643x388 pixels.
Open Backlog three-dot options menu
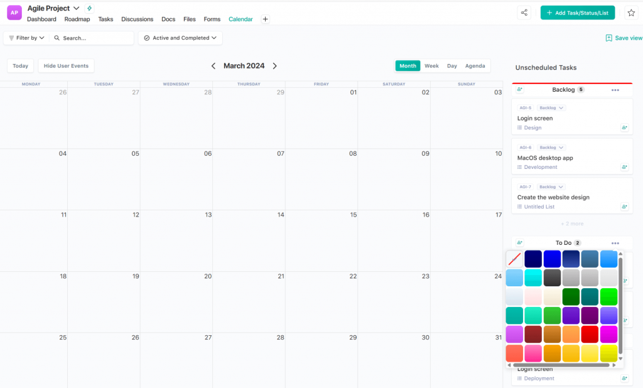click(615, 90)
